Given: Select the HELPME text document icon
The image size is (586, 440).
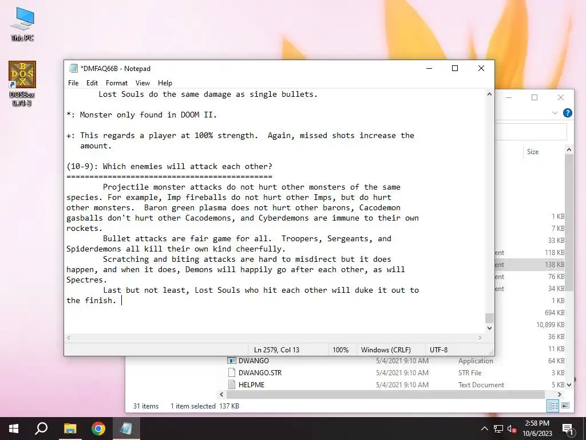Looking at the screenshot, I should click(232, 384).
